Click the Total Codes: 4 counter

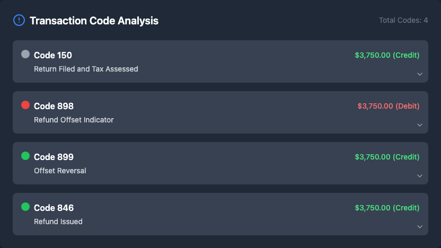(x=403, y=20)
